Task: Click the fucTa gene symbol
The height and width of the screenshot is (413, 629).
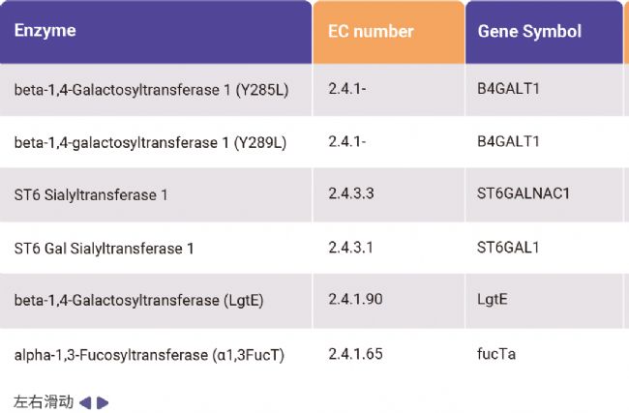Action: pyautogui.click(x=496, y=354)
